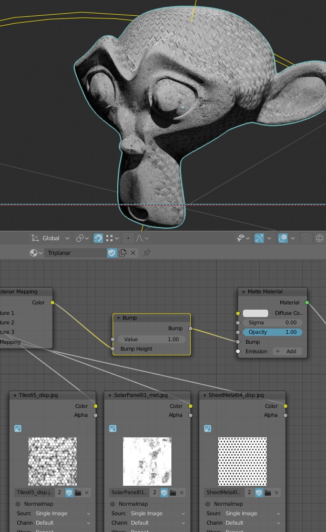Unlink the Triplanar material with X

133,253
